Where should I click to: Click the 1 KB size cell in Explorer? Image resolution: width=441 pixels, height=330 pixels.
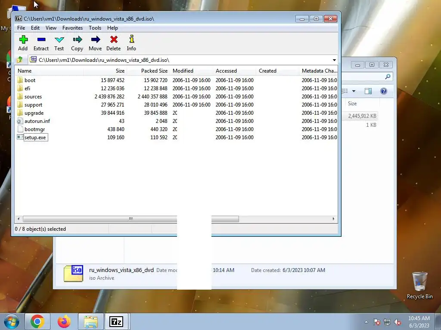pos(371,125)
